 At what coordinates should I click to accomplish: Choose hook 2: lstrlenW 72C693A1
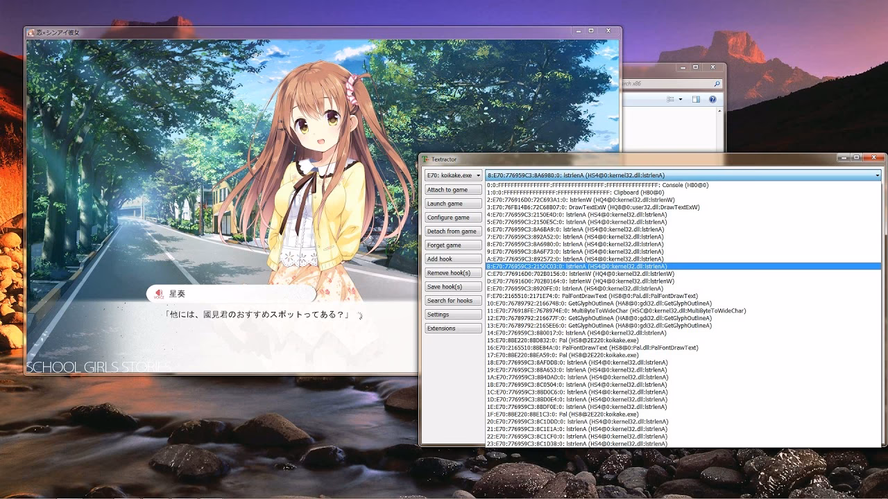[x=683, y=200]
